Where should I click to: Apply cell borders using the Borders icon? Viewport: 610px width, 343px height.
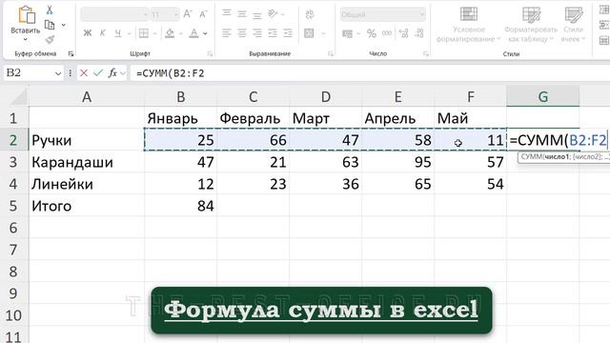[144, 33]
